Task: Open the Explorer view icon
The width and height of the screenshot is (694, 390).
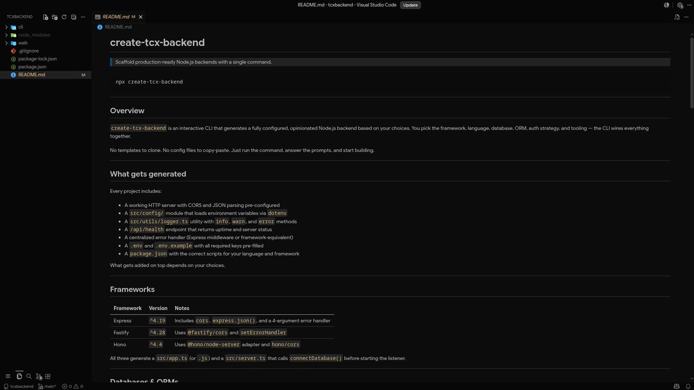Action: 19,376
